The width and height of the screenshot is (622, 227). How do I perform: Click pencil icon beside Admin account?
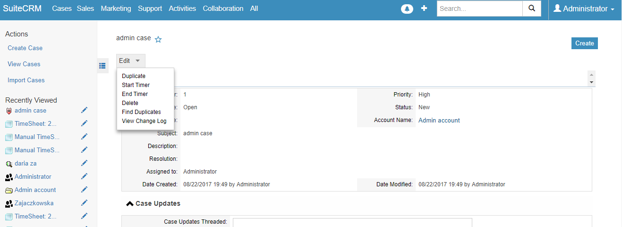tap(84, 190)
